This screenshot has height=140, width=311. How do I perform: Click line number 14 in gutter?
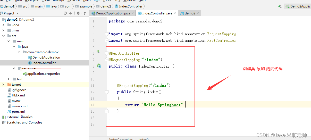[x=92, y=105]
